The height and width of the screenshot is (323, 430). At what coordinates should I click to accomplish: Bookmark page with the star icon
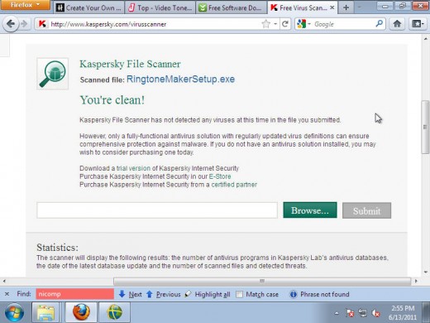[265, 24]
